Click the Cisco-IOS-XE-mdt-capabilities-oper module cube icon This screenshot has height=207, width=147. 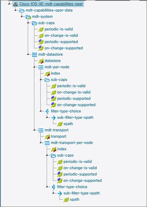click(16, 4)
